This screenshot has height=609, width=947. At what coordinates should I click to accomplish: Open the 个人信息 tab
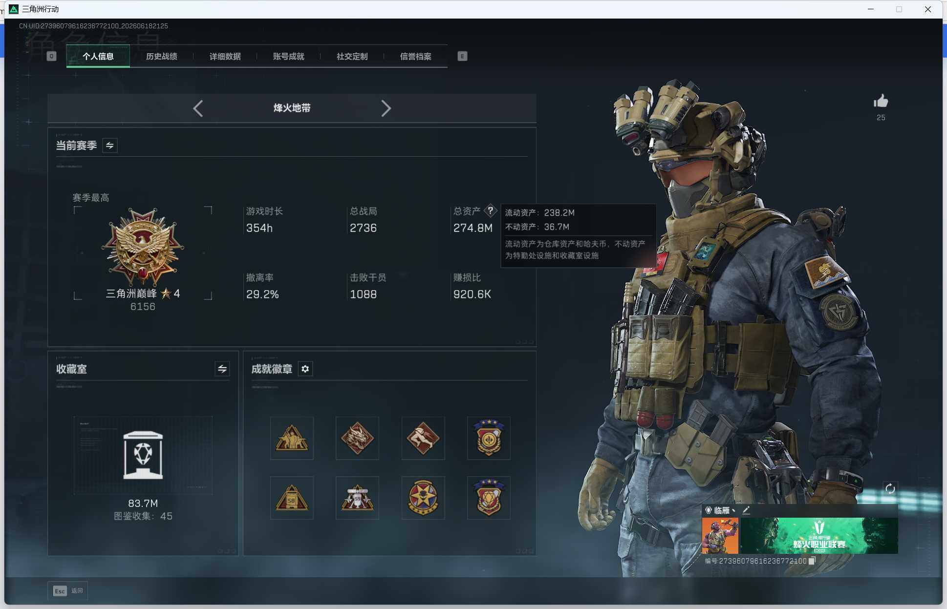tap(98, 57)
